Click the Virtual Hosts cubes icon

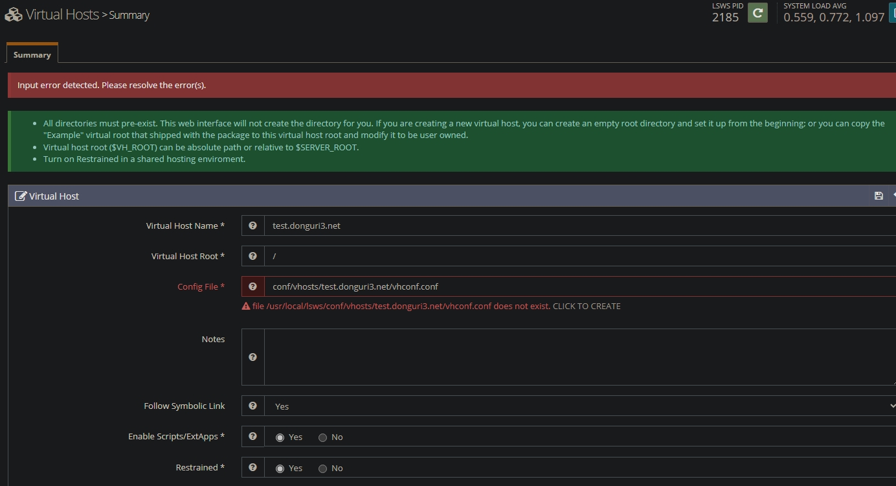click(x=14, y=14)
